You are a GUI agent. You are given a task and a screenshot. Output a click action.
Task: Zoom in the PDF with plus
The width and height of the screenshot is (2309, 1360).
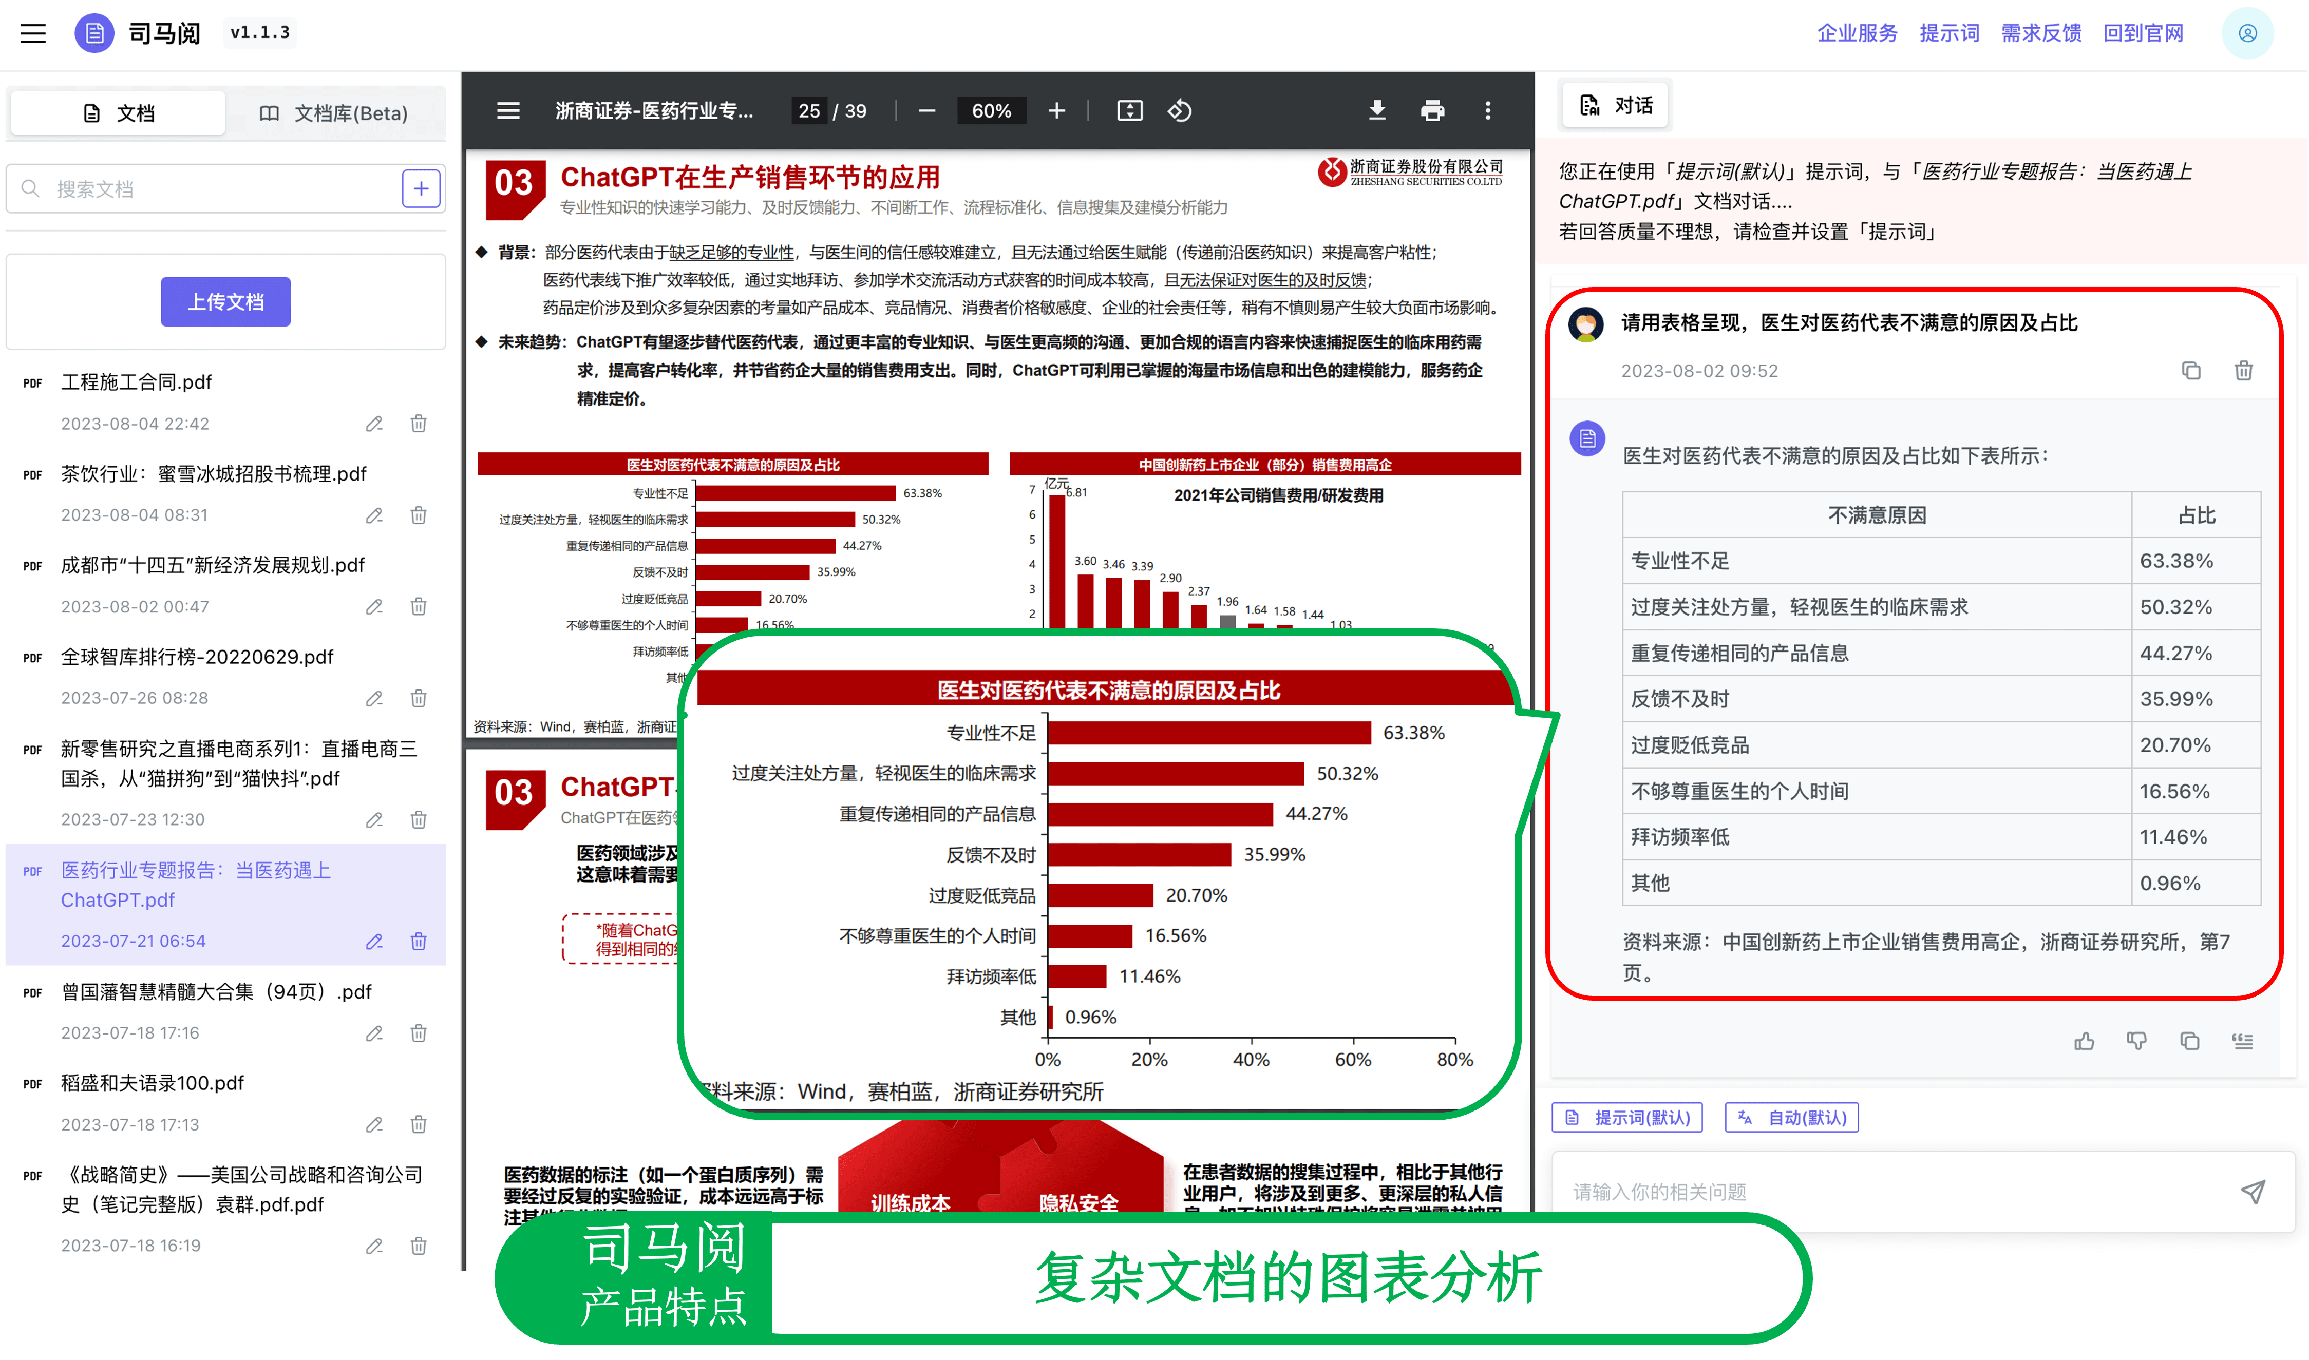(x=1057, y=111)
